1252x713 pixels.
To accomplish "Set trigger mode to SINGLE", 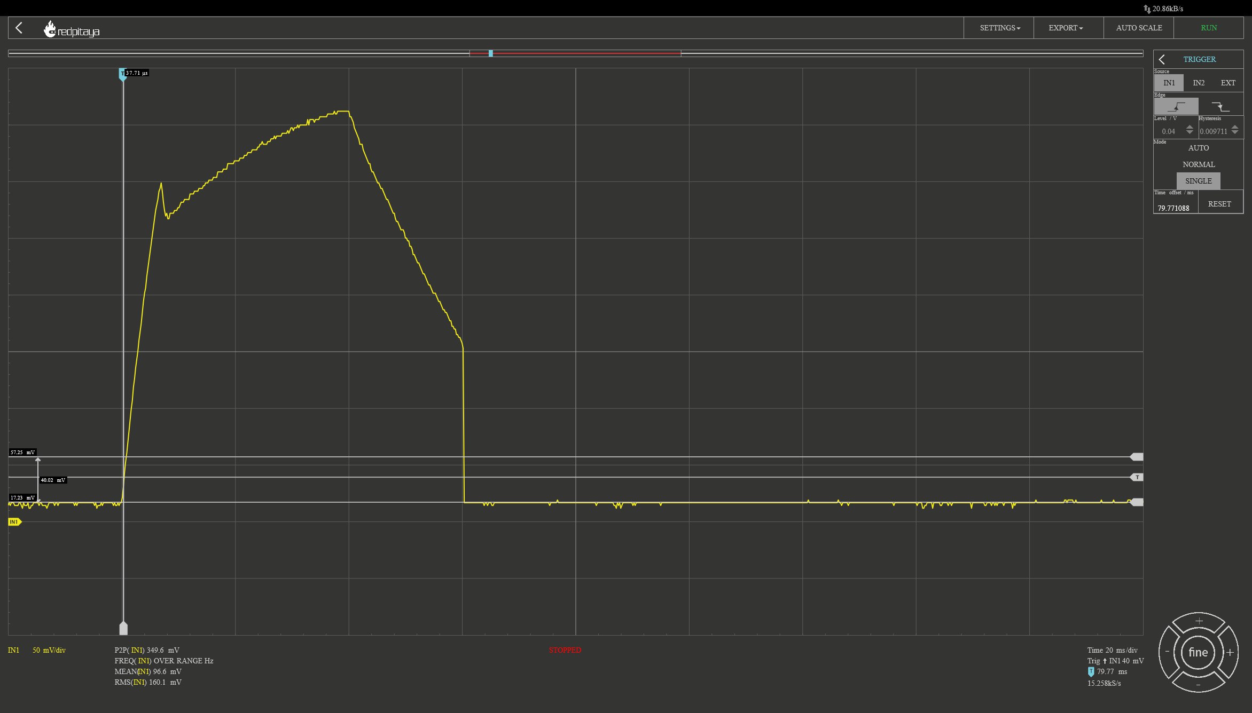I will (1199, 181).
